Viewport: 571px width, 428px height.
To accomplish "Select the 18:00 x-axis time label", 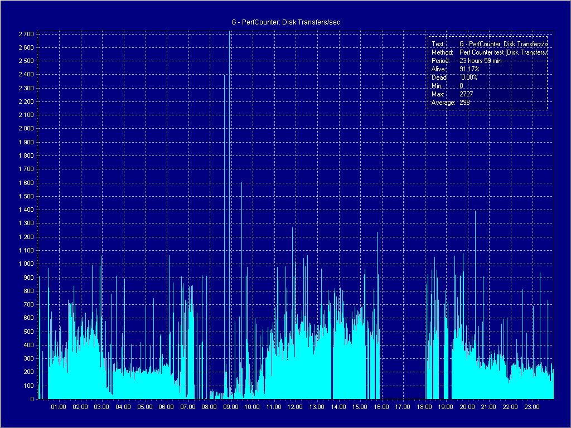I will click(x=424, y=407).
